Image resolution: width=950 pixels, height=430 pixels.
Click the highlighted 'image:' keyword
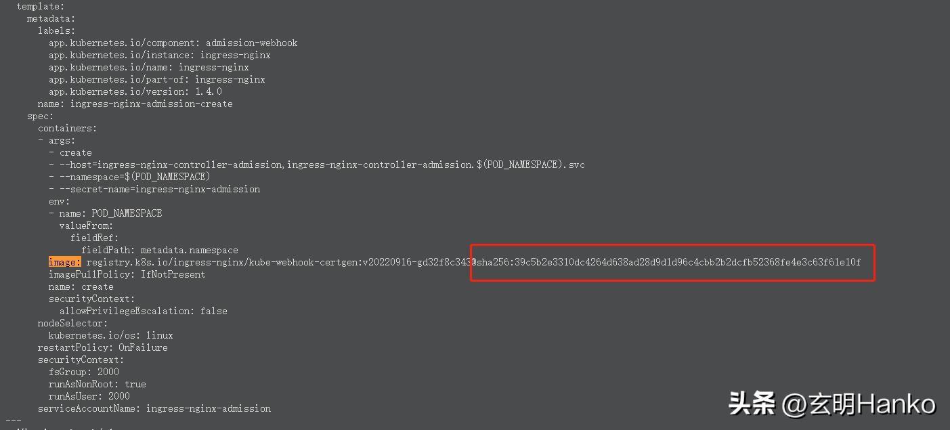(x=64, y=262)
